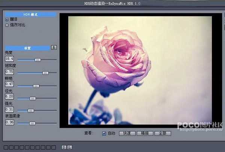Click the 亮度 value field showing 18.4

9,59
